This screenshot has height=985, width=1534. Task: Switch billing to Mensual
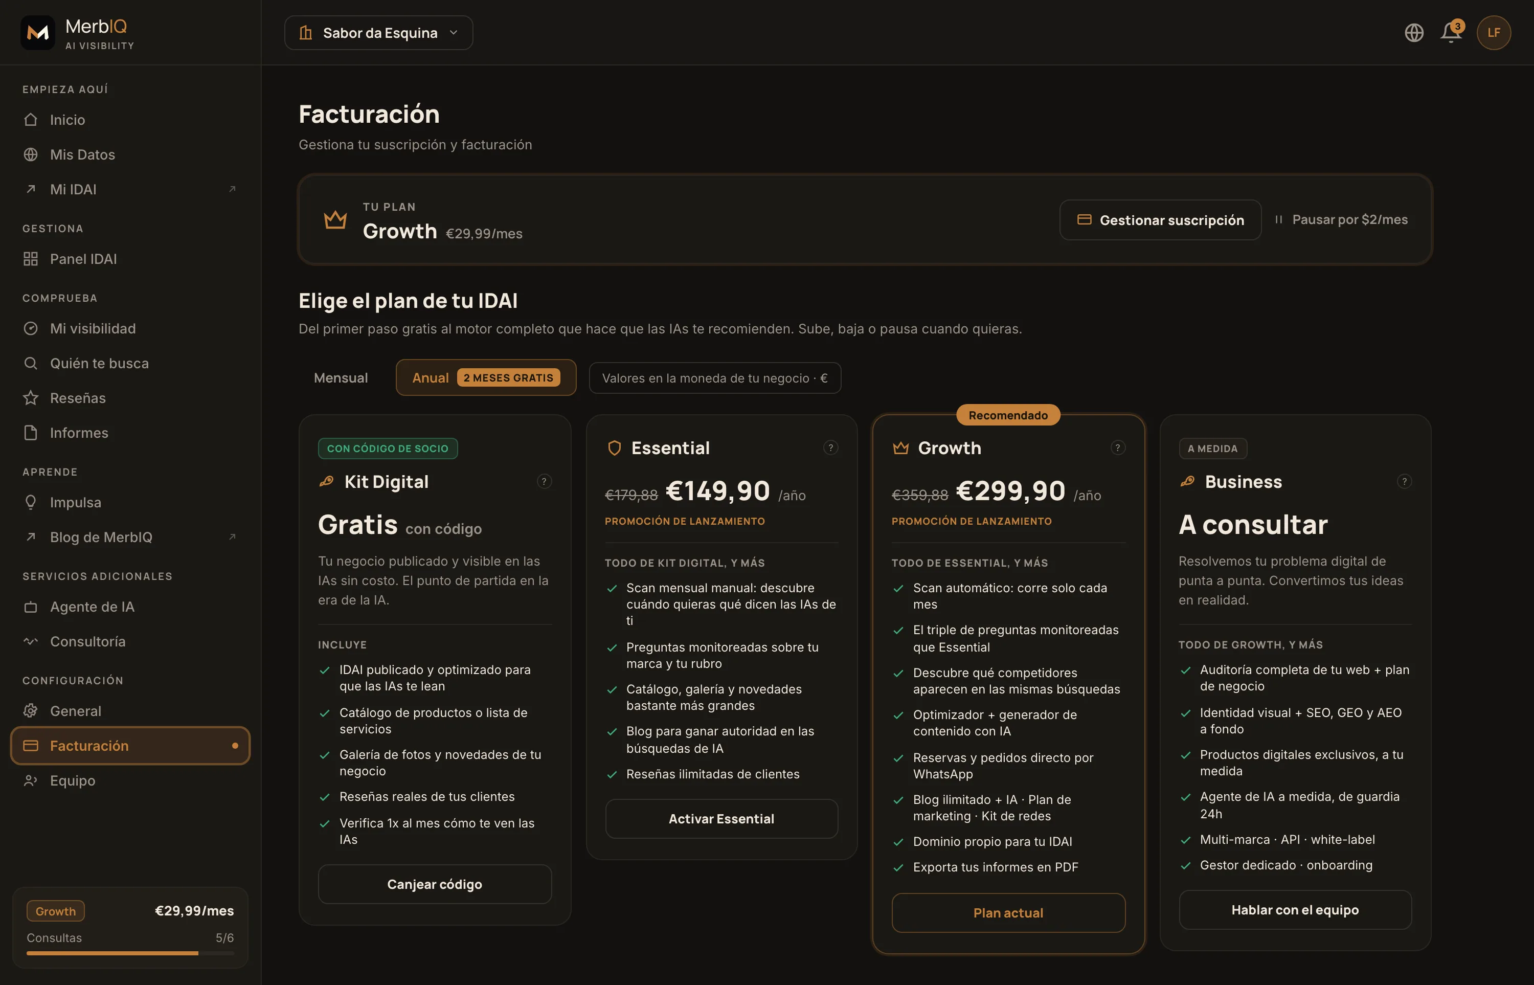pos(341,378)
